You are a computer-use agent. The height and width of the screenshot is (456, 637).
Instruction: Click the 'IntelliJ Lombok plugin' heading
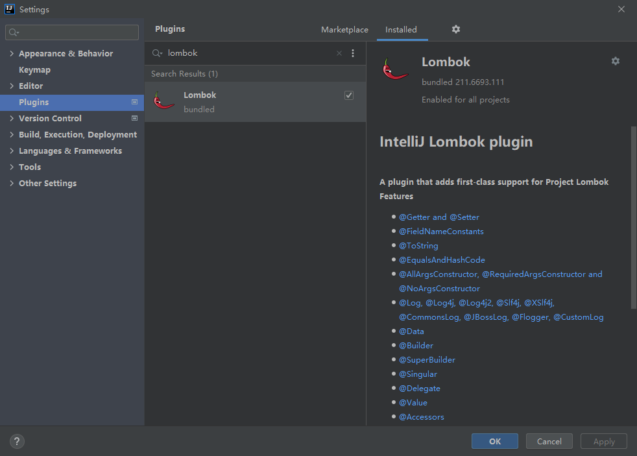[456, 141]
